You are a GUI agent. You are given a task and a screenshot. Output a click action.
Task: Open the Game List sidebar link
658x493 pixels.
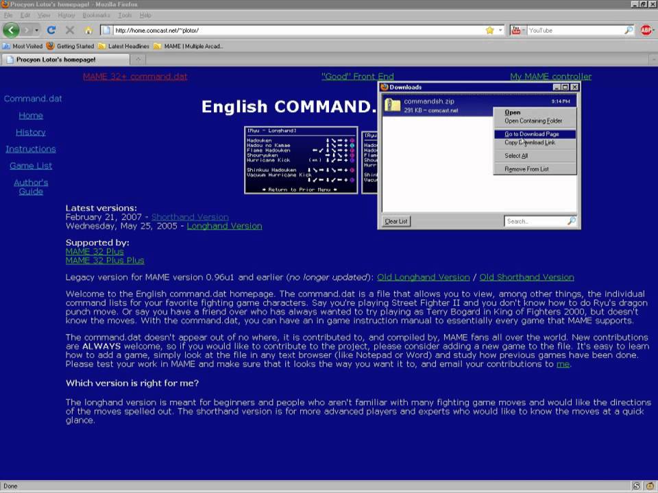coord(31,166)
